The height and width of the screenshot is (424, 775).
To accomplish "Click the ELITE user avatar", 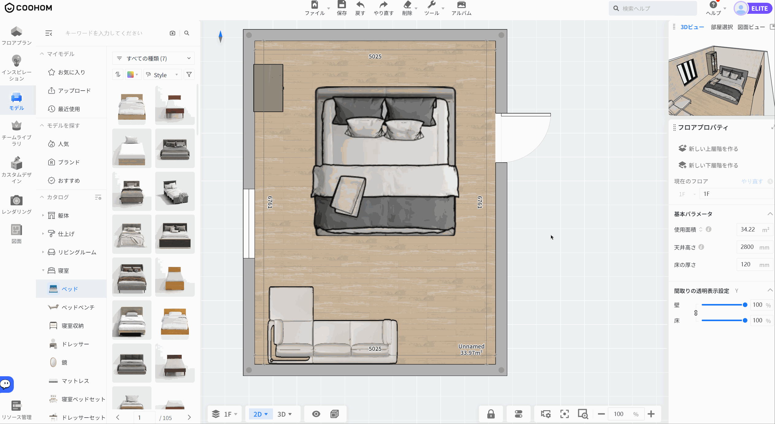I will (x=741, y=8).
